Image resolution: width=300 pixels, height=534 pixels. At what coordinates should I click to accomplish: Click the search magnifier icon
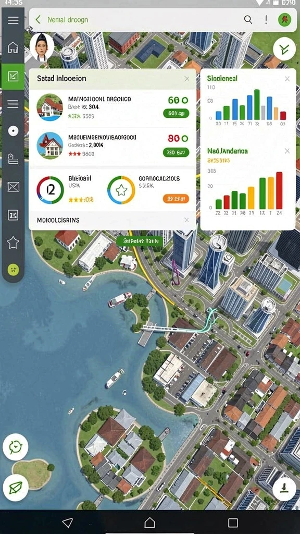pyautogui.click(x=248, y=20)
